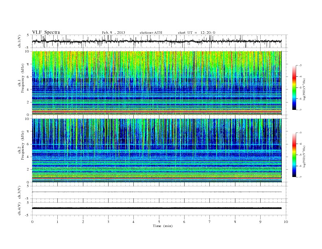
Task: Click the time axis tick label "7"
Action: click(x=210, y=222)
